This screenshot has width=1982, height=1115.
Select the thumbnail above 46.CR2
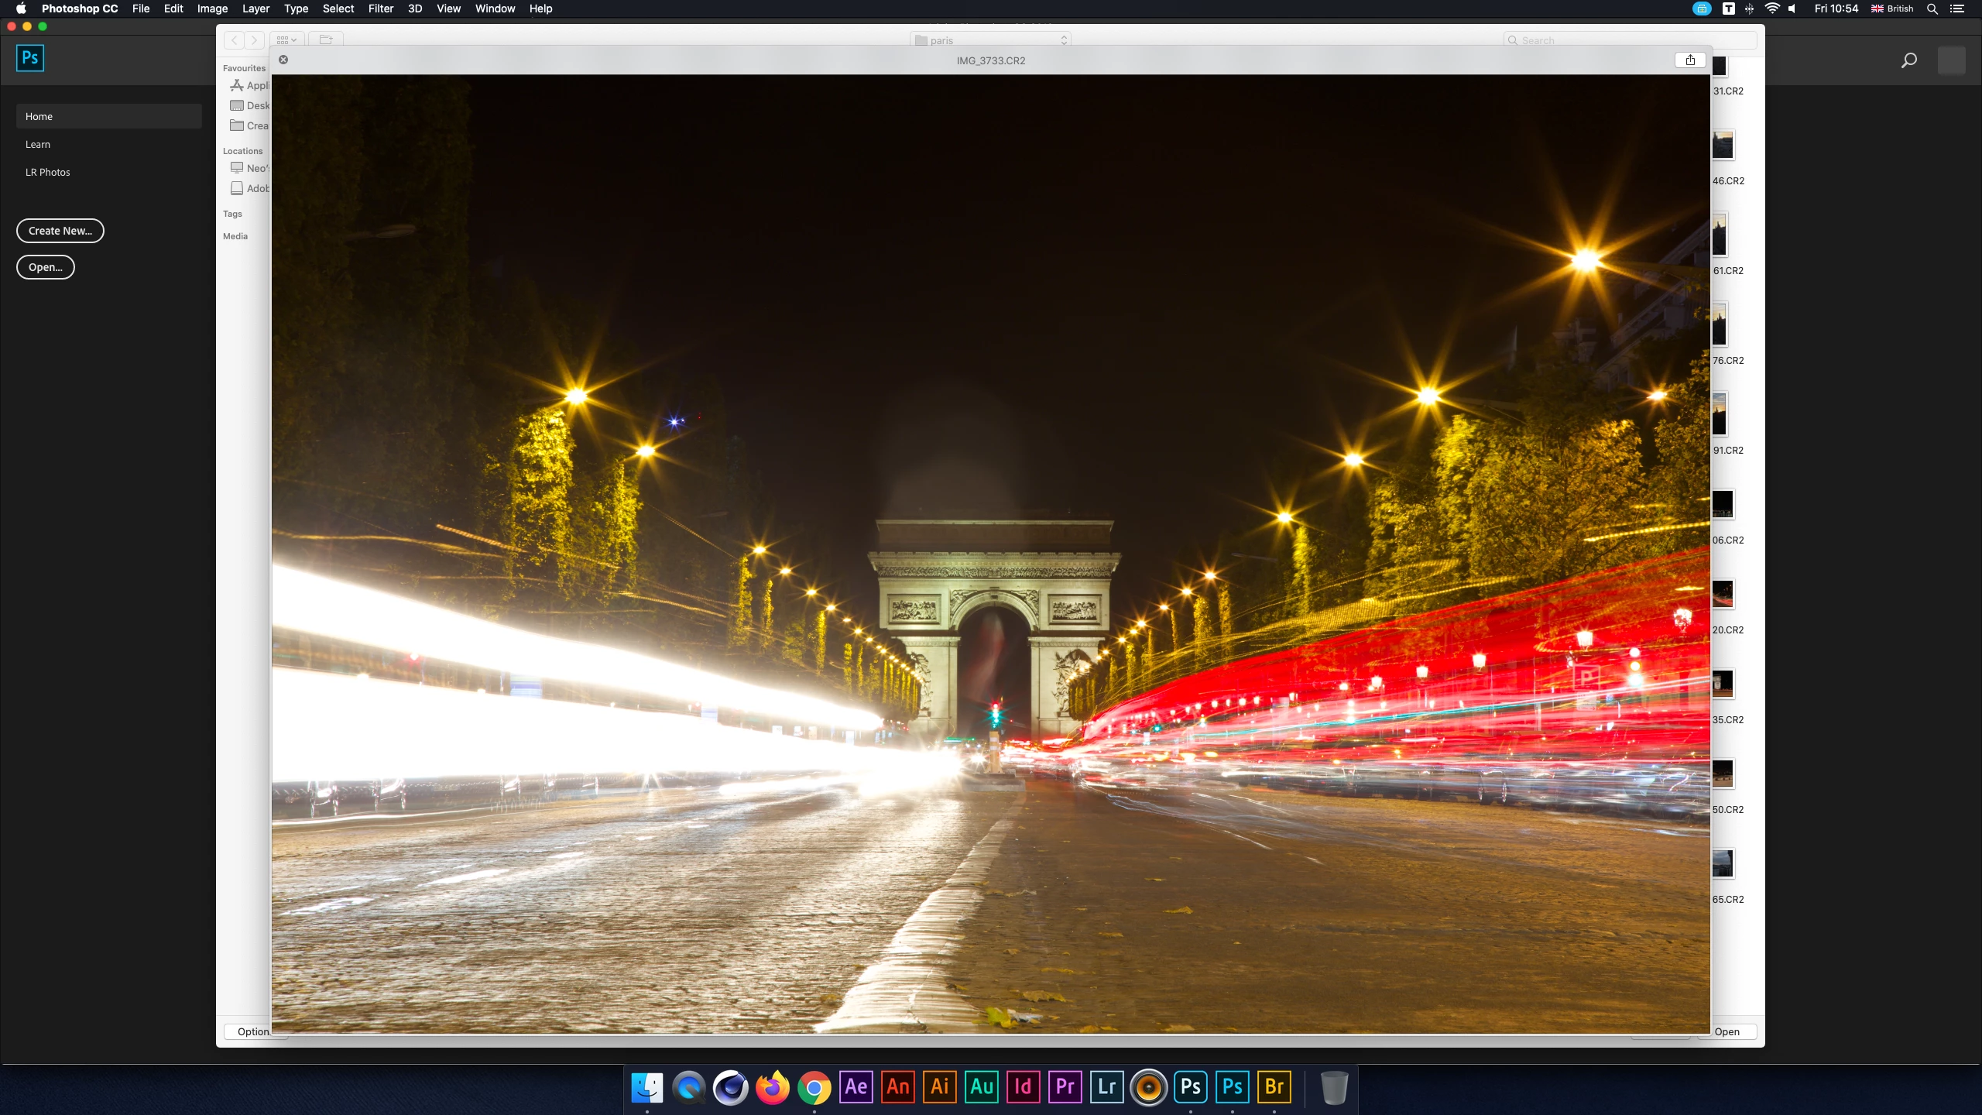pyautogui.click(x=1722, y=146)
